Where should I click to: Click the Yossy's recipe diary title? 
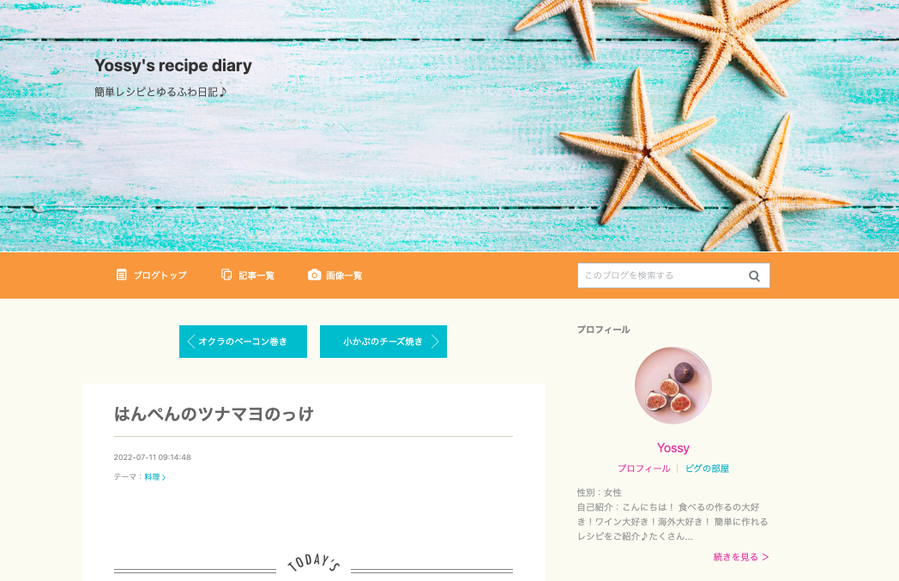point(173,65)
